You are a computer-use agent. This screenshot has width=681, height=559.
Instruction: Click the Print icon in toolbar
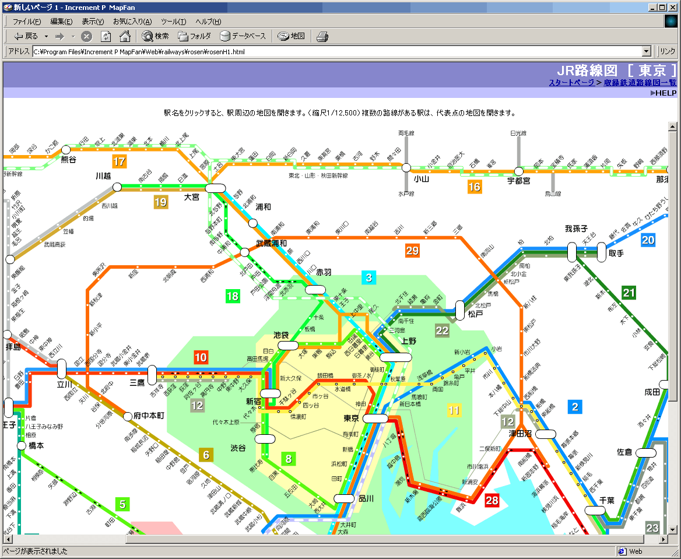[x=322, y=36]
